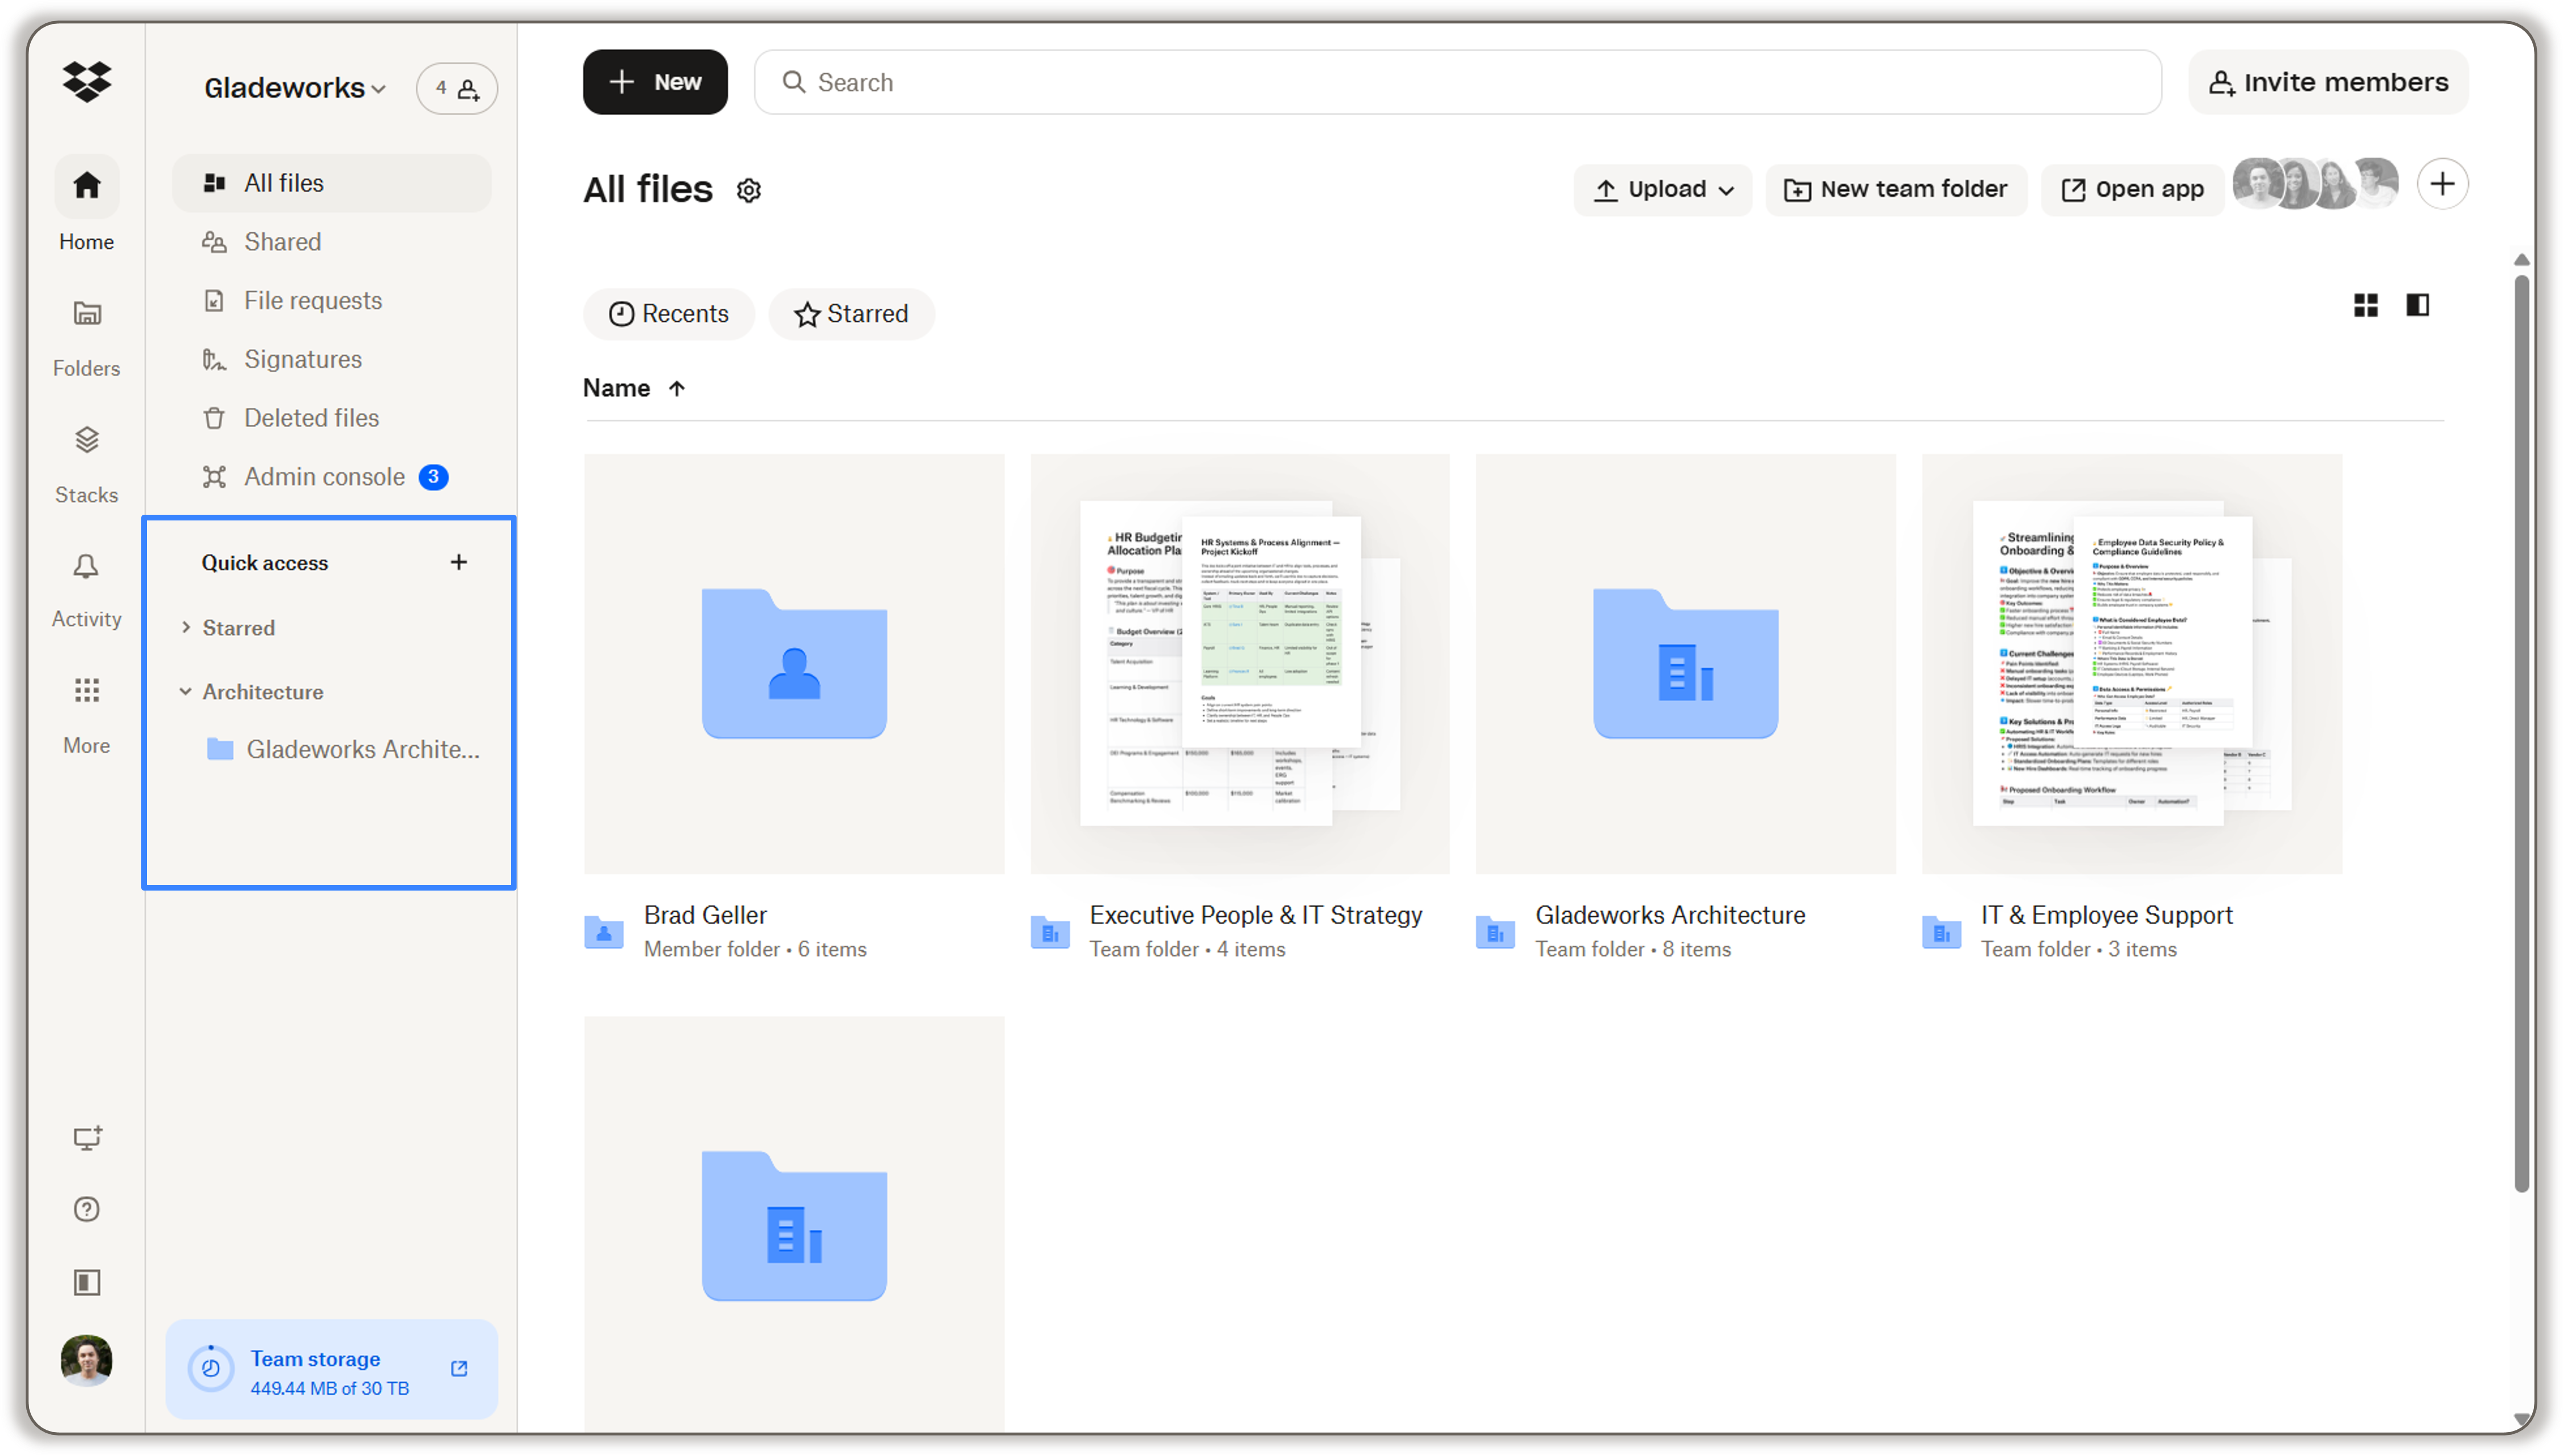The image size is (2563, 1456).
Task: Click the first member avatar in header
Action: pos(2258,185)
